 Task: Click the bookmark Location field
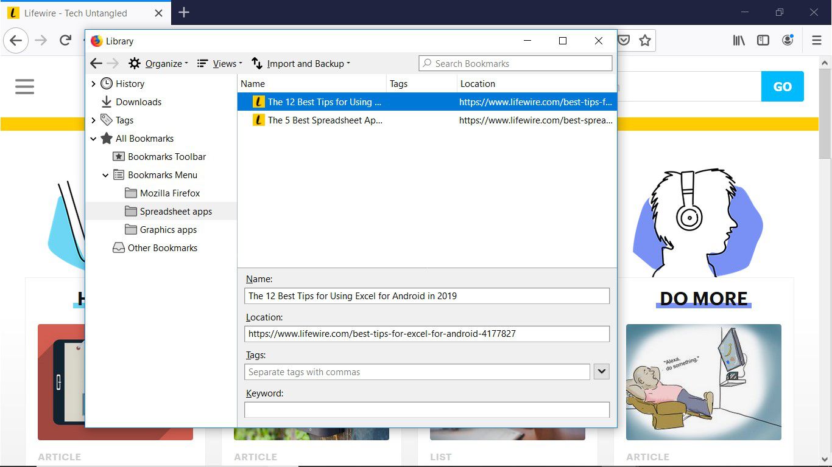tap(427, 334)
